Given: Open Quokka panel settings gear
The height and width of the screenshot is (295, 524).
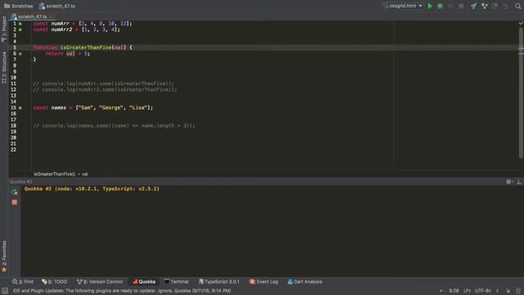Looking at the screenshot, I should coord(508,182).
